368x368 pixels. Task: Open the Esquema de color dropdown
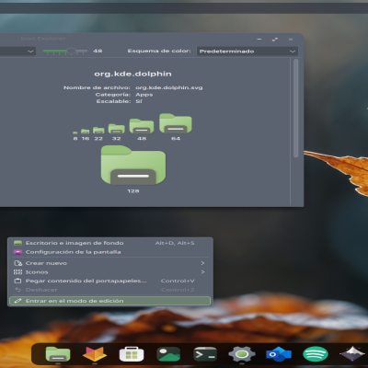(247, 52)
